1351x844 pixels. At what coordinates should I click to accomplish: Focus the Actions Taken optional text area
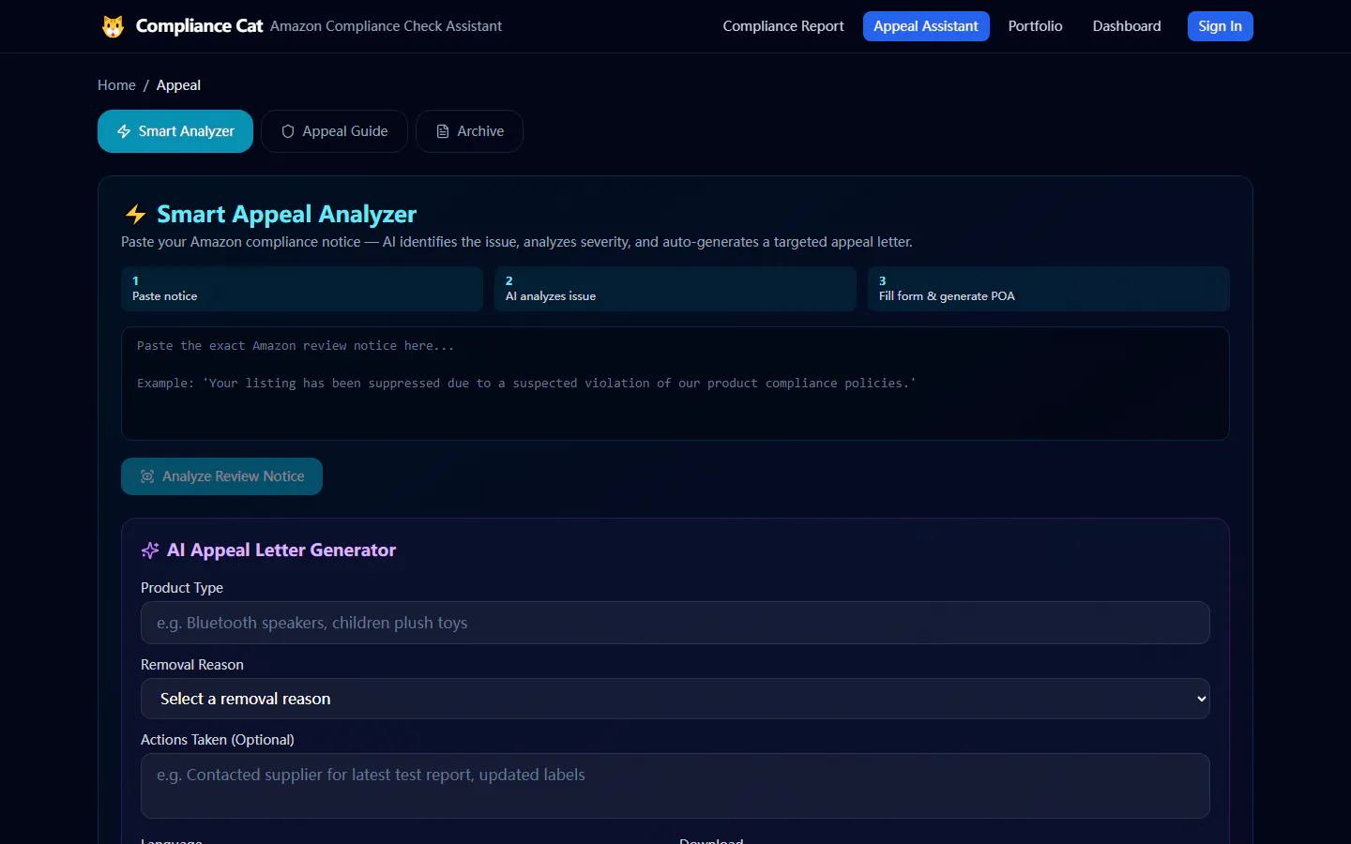coord(675,786)
